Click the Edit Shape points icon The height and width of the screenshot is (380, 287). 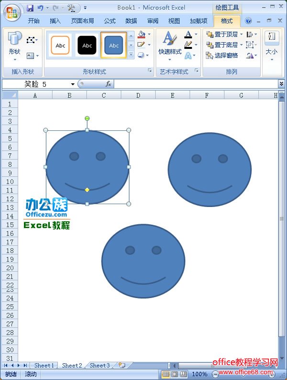tap(31, 40)
